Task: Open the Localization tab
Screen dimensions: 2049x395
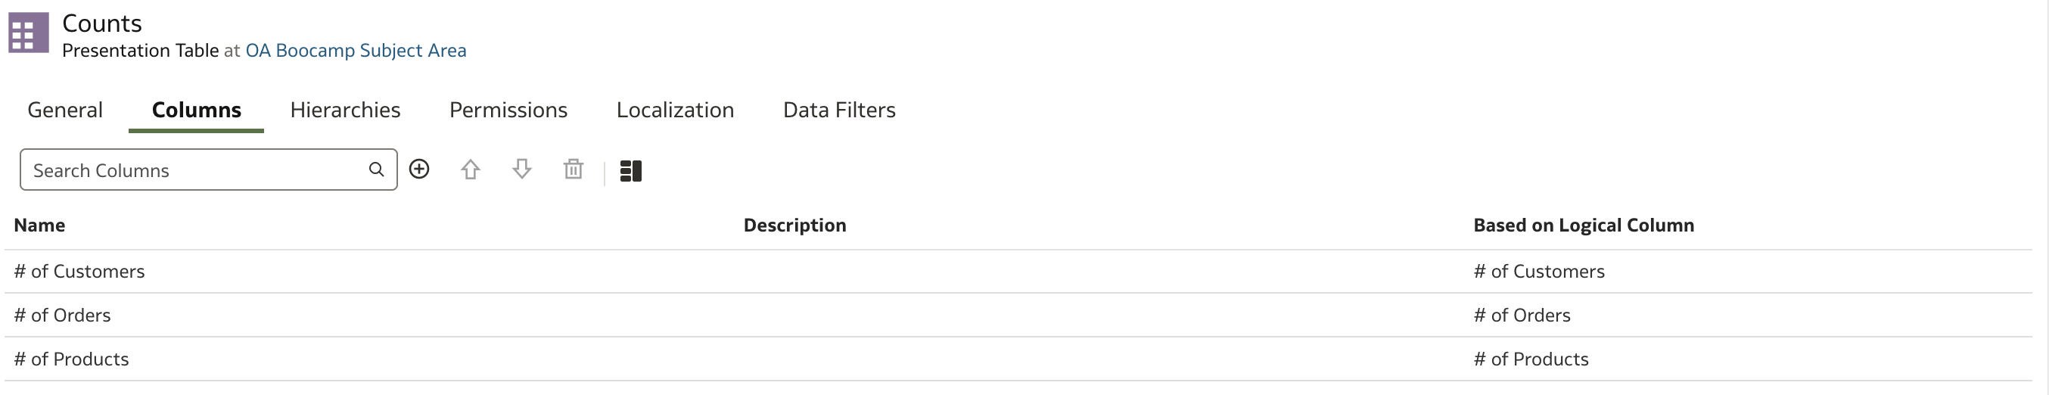Action: 676,110
